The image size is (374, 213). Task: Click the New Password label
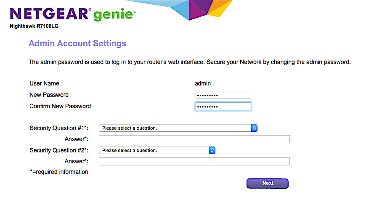coord(49,95)
